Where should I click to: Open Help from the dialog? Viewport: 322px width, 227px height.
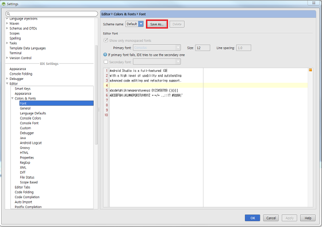click(x=308, y=218)
